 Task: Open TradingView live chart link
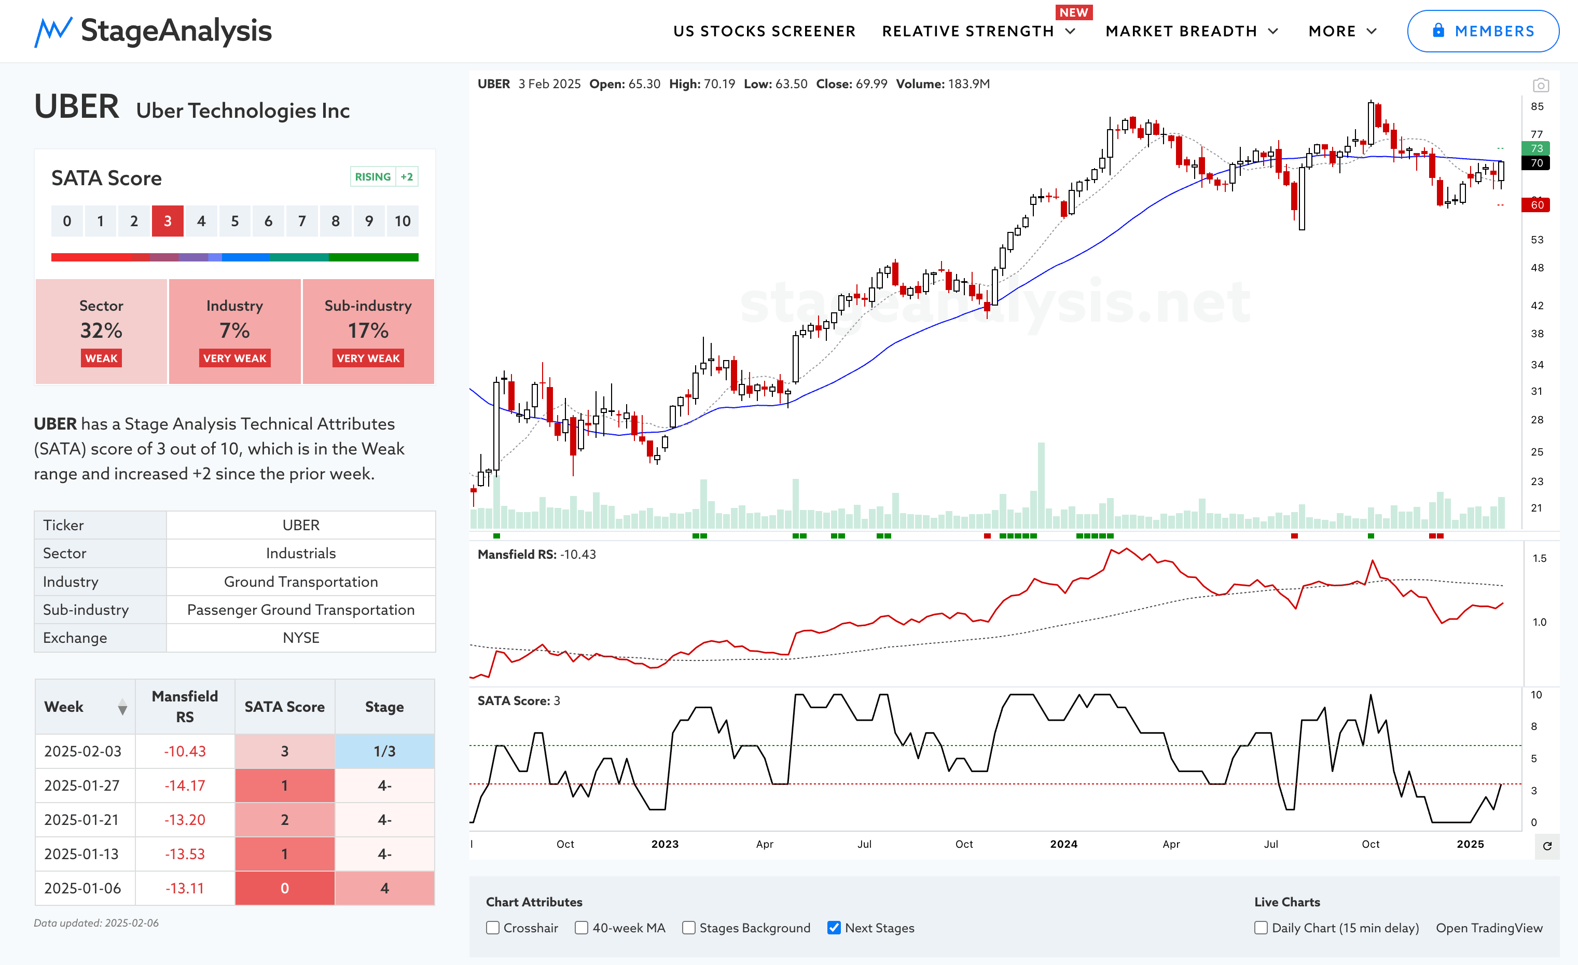[1489, 928]
